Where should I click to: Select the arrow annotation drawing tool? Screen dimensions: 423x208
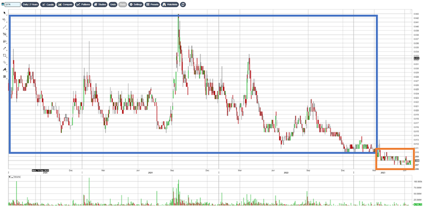point(5,48)
